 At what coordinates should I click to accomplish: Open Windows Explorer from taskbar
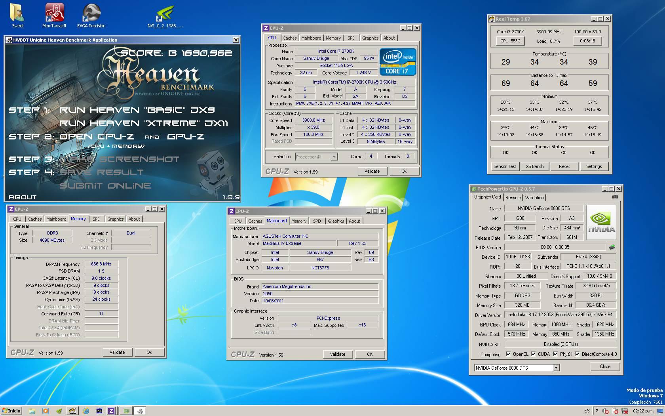click(32, 411)
